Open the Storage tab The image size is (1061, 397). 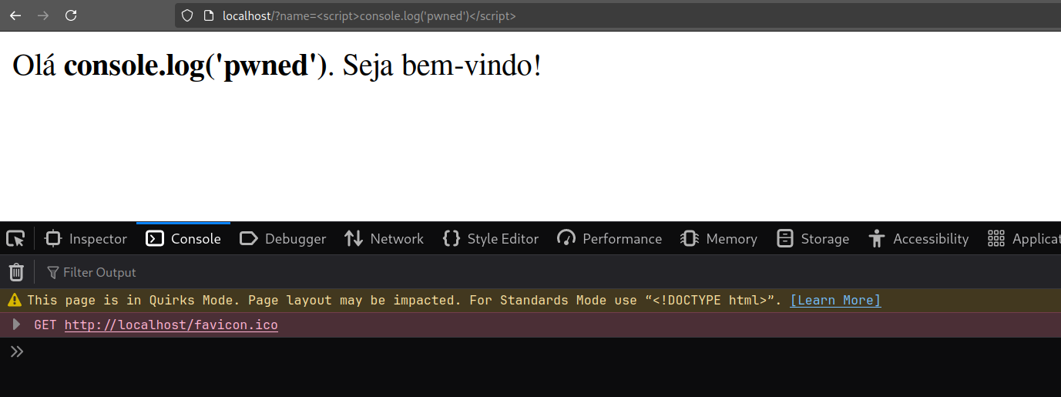[x=813, y=239]
